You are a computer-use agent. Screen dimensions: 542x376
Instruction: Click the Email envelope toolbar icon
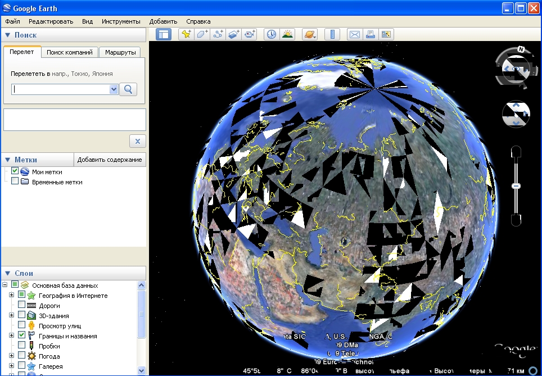[354, 34]
